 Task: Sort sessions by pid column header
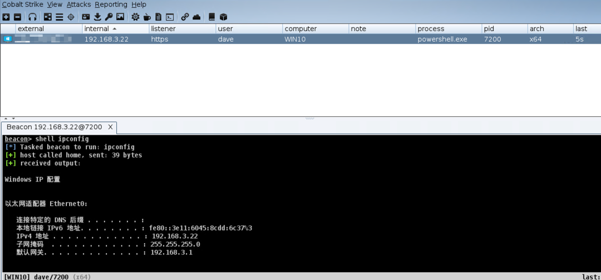pos(505,29)
